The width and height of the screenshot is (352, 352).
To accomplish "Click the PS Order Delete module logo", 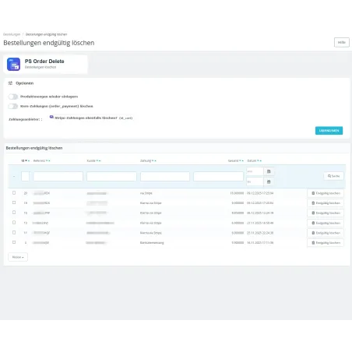I will (x=13, y=64).
